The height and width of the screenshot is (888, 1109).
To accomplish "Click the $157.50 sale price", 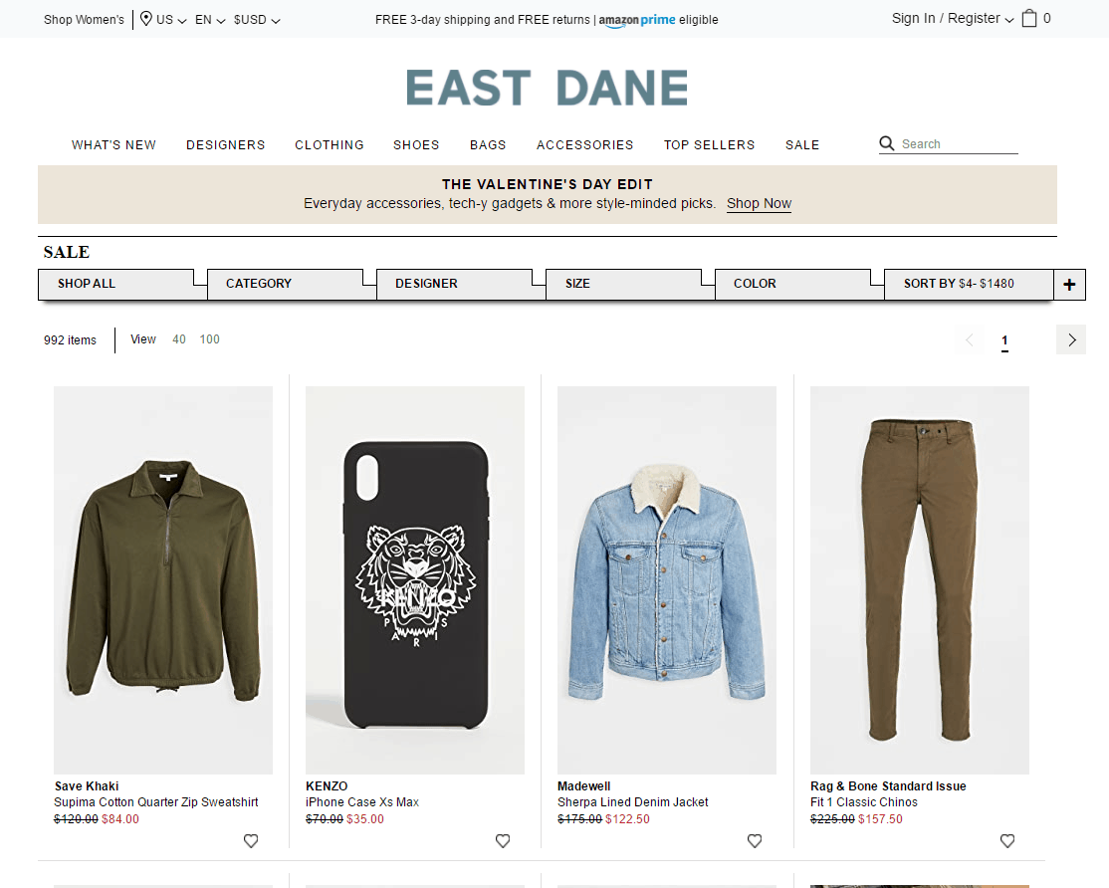I will coord(880,819).
